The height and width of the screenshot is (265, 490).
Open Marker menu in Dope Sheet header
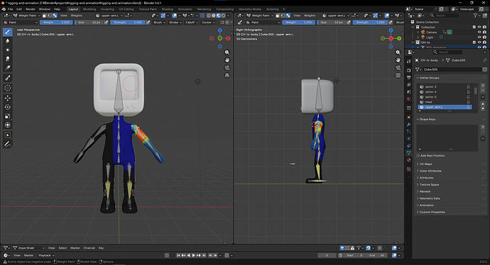click(x=75, y=248)
